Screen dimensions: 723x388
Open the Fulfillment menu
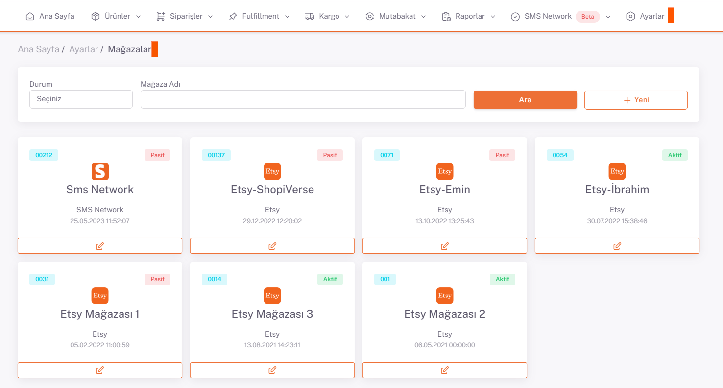tap(259, 16)
